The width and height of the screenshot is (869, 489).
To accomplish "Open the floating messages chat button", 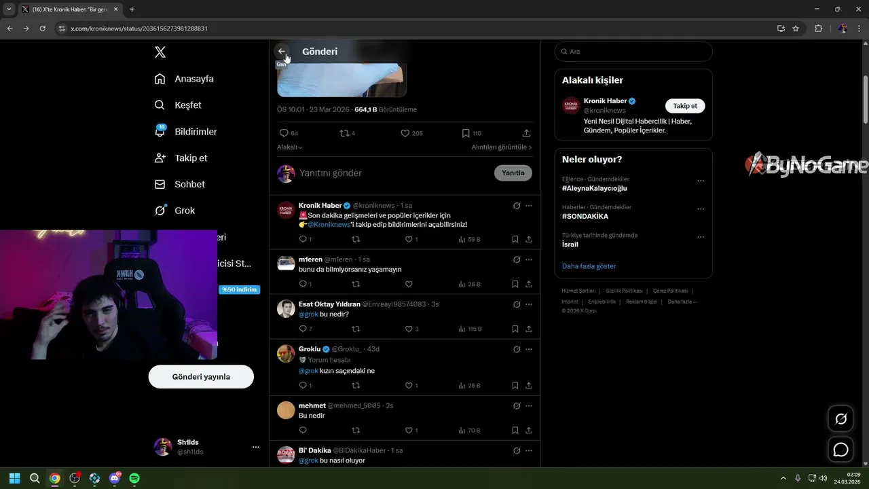I will click(x=840, y=450).
